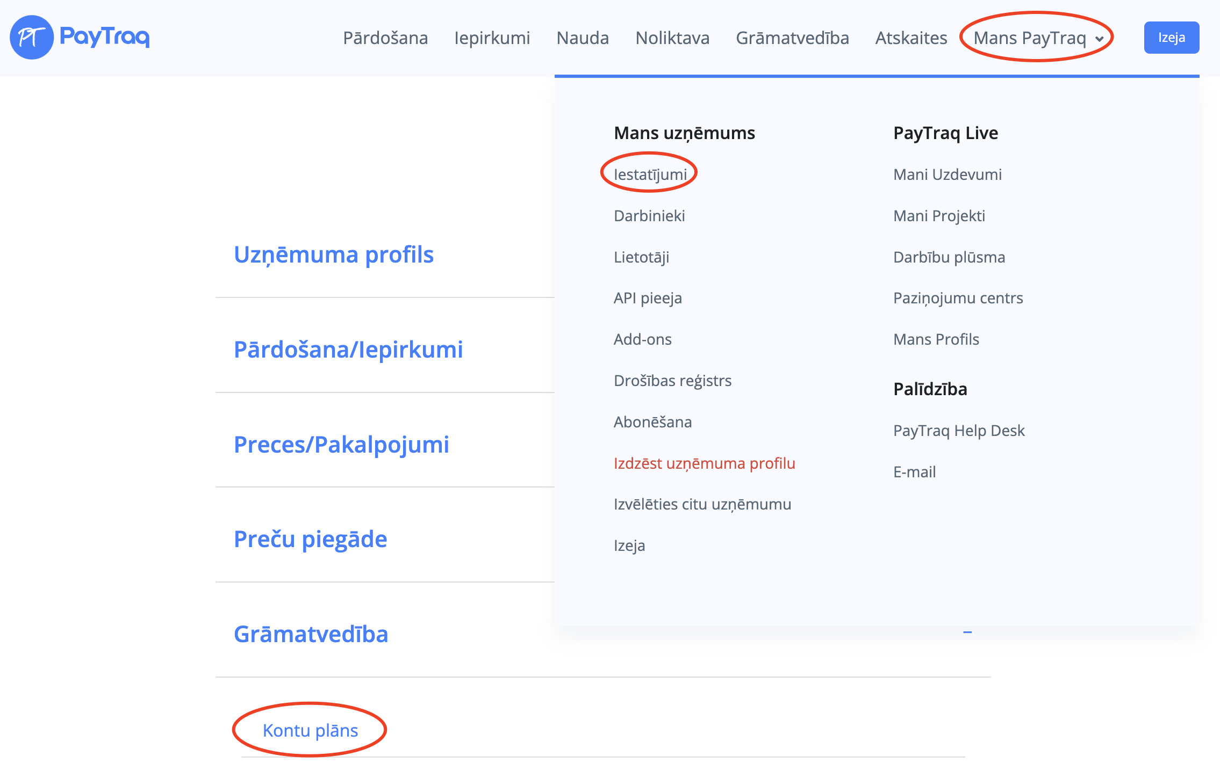Click the red Izdzēst uzņēmuma profilu link
1220x771 pixels.
pyautogui.click(x=704, y=463)
